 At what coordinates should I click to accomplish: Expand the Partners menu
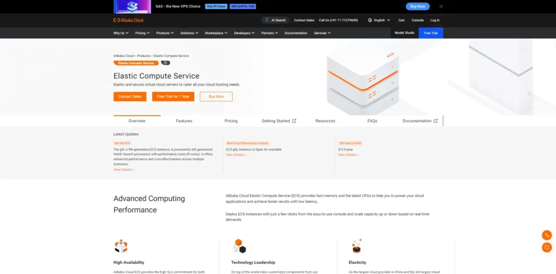coord(269,33)
